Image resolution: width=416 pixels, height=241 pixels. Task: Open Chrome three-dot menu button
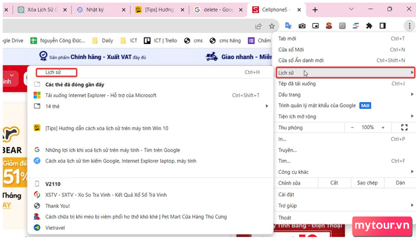tap(409, 26)
